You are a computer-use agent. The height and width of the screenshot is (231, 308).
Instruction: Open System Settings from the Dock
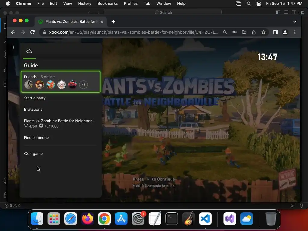tap(138, 219)
